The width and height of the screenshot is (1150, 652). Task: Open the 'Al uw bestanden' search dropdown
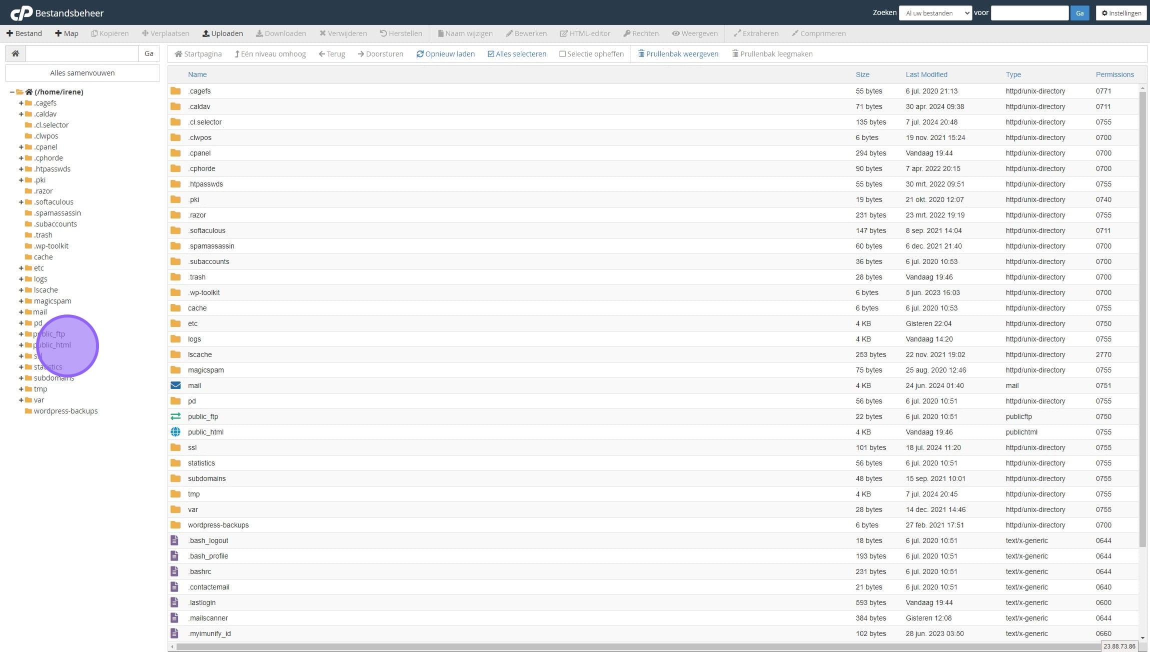(x=935, y=13)
